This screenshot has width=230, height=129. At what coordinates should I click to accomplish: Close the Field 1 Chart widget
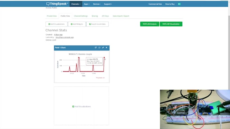(x=107, y=47)
